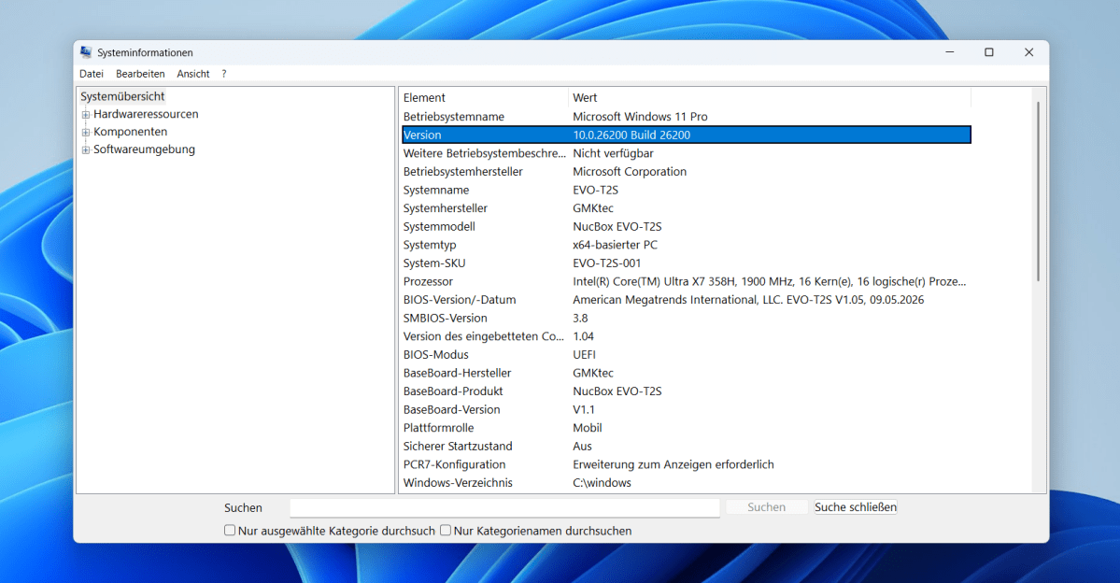Click the grayed Suchen button
The image size is (1120, 583).
(x=766, y=507)
